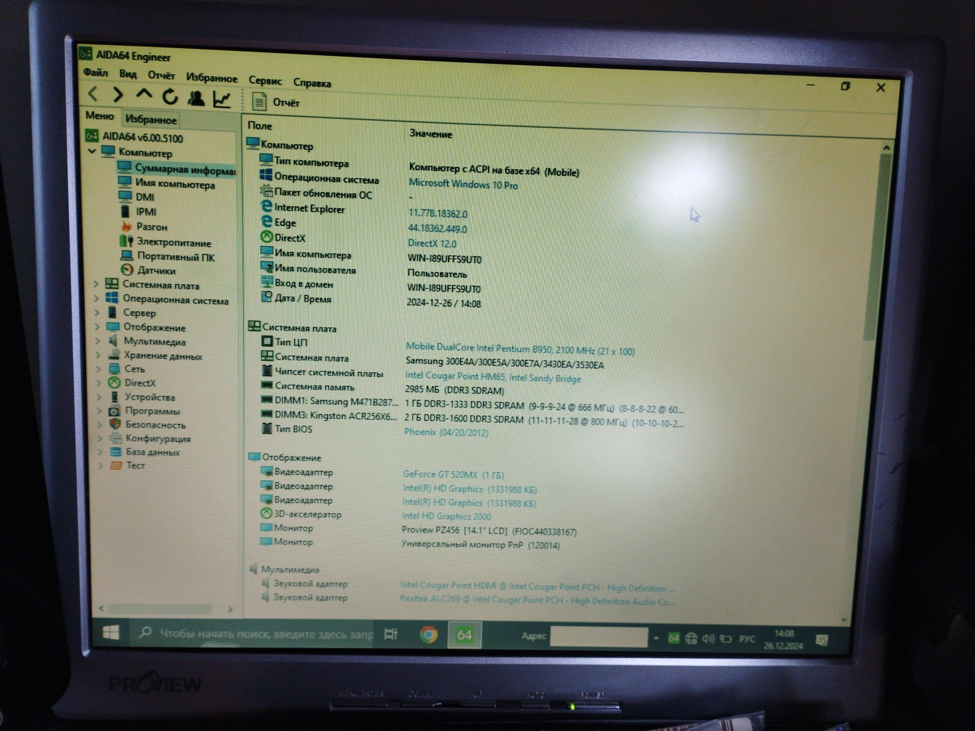The width and height of the screenshot is (975, 731).
Task: Expand the Отображение tree node
Action: pos(97,327)
